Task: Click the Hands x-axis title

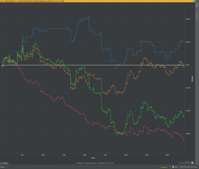Action: coord(93,158)
